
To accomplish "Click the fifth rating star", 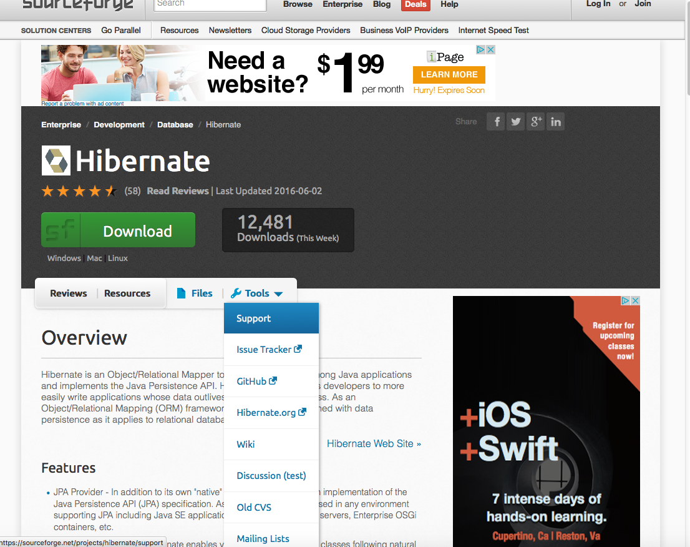I will point(111,190).
